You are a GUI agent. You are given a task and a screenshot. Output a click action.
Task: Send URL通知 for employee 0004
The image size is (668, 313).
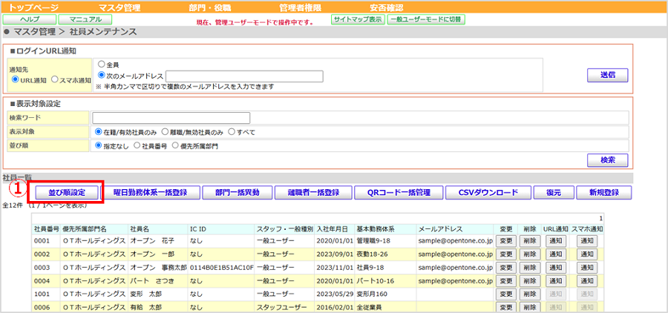[x=555, y=281]
